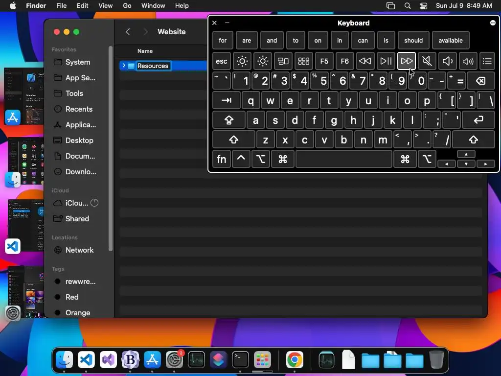Viewport: 501px width, 376px height.
Task: Open Control Center in menu bar
Action: click(x=424, y=6)
